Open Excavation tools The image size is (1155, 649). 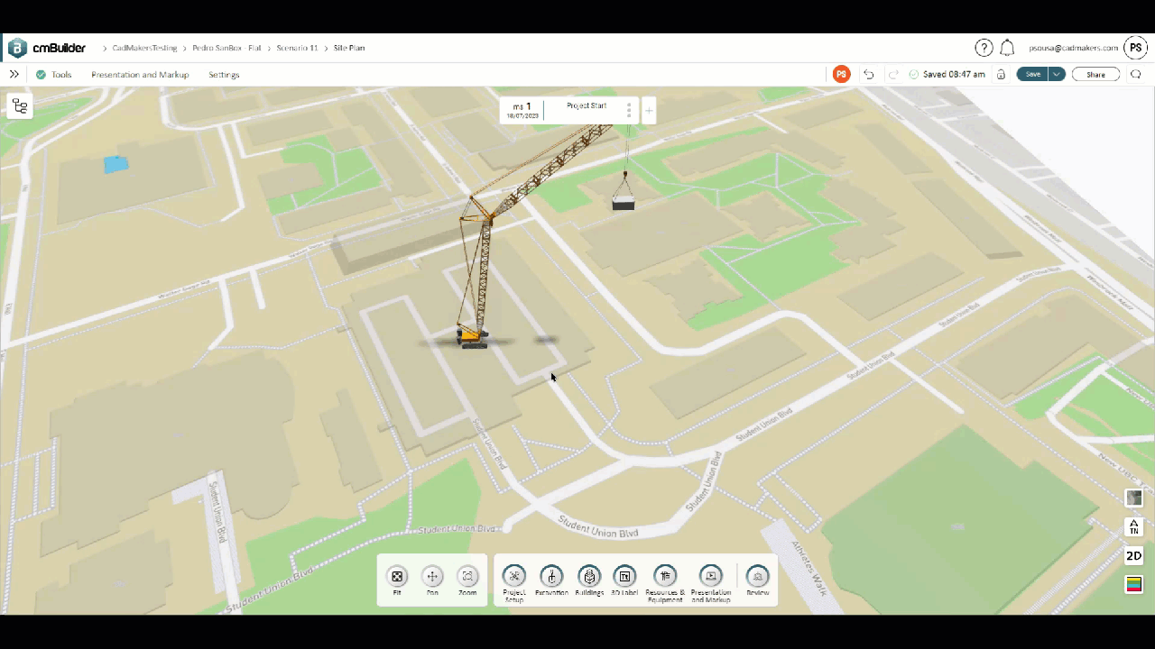(x=551, y=580)
